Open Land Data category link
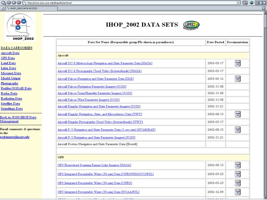 (x=8, y=63)
